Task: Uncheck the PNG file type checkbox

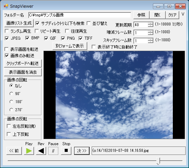Action: (63, 38)
